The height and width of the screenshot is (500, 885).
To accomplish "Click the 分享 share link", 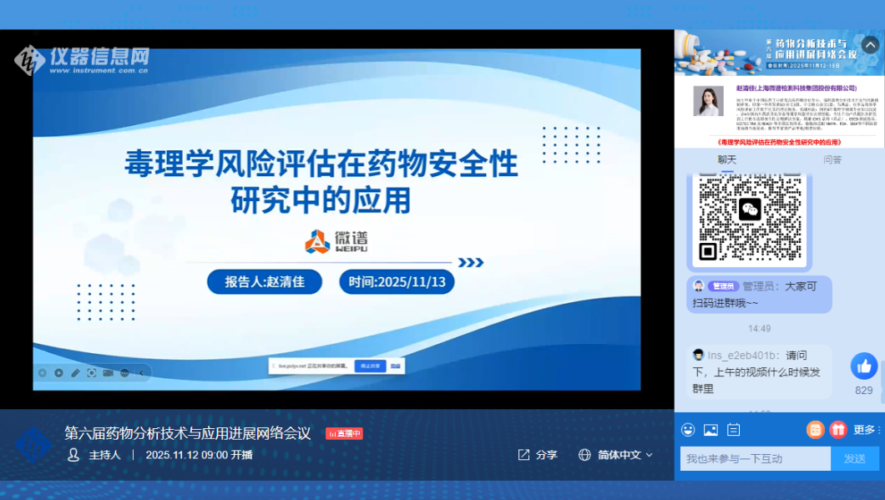I will click(x=538, y=455).
